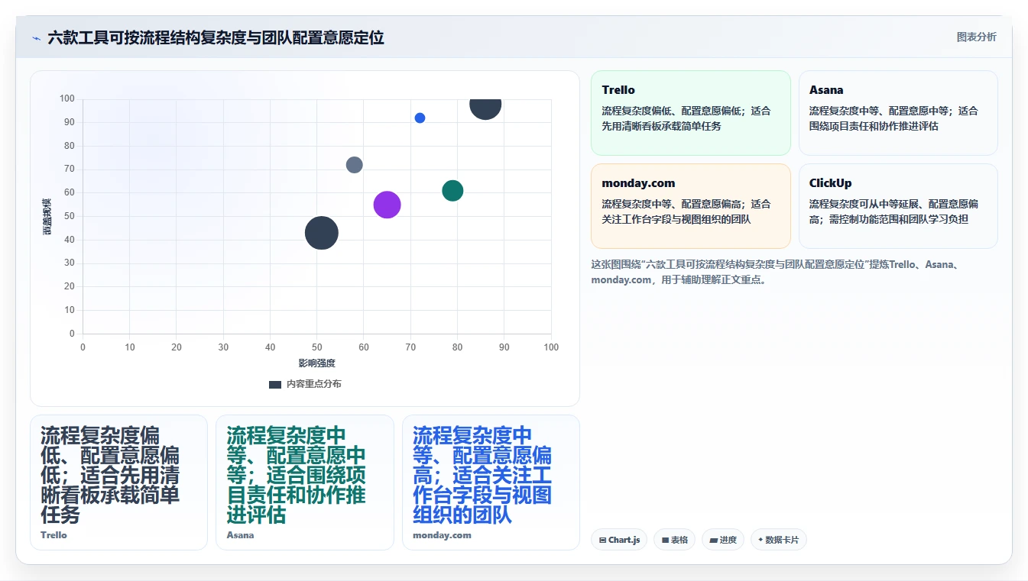Click the Chart.js tag chip
Image resolution: width=1028 pixels, height=581 pixels.
pyautogui.click(x=619, y=540)
